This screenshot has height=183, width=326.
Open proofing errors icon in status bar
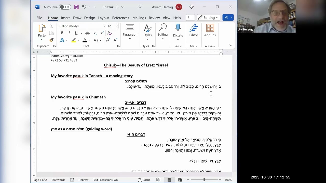72,180
